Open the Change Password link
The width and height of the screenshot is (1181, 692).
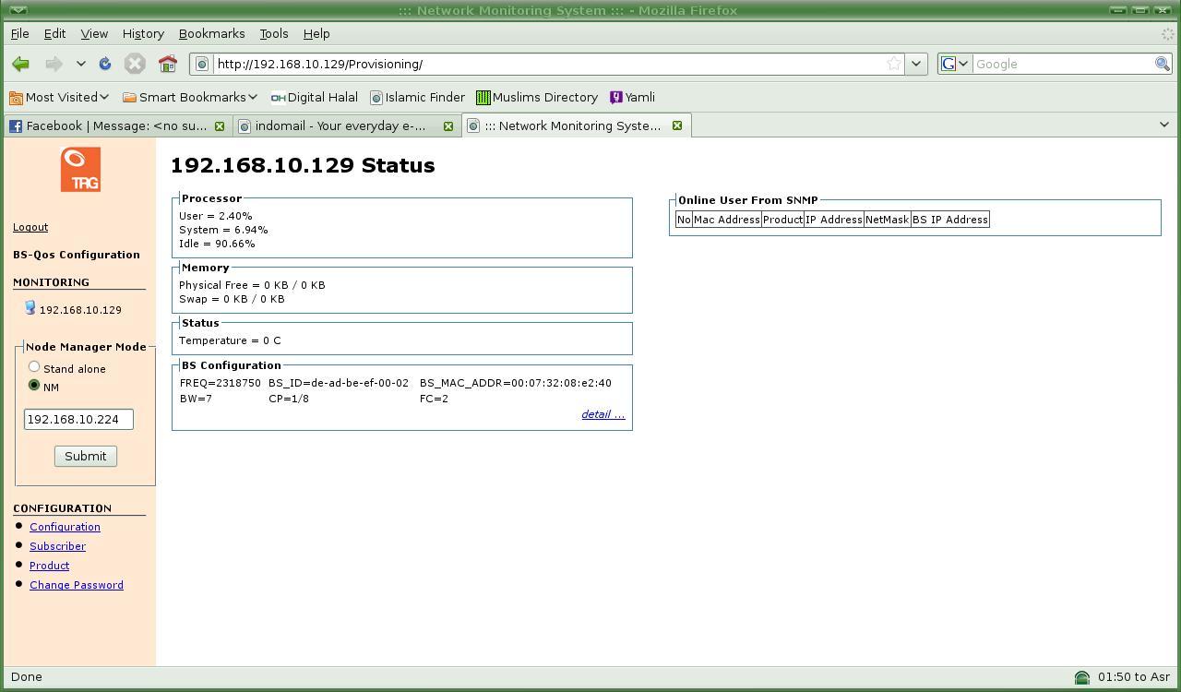77,585
